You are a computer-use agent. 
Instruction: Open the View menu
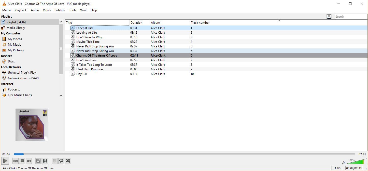coord(83,10)
